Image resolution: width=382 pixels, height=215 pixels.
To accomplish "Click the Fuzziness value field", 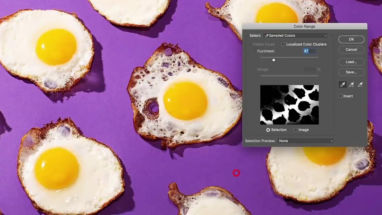I will 310,51.
